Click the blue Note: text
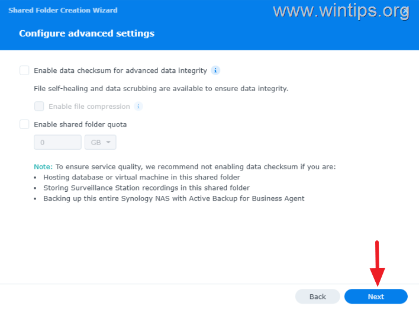Image resolution: width=419 pixels, height=309 pixels. pyautogui.click(x=43, y=167)
